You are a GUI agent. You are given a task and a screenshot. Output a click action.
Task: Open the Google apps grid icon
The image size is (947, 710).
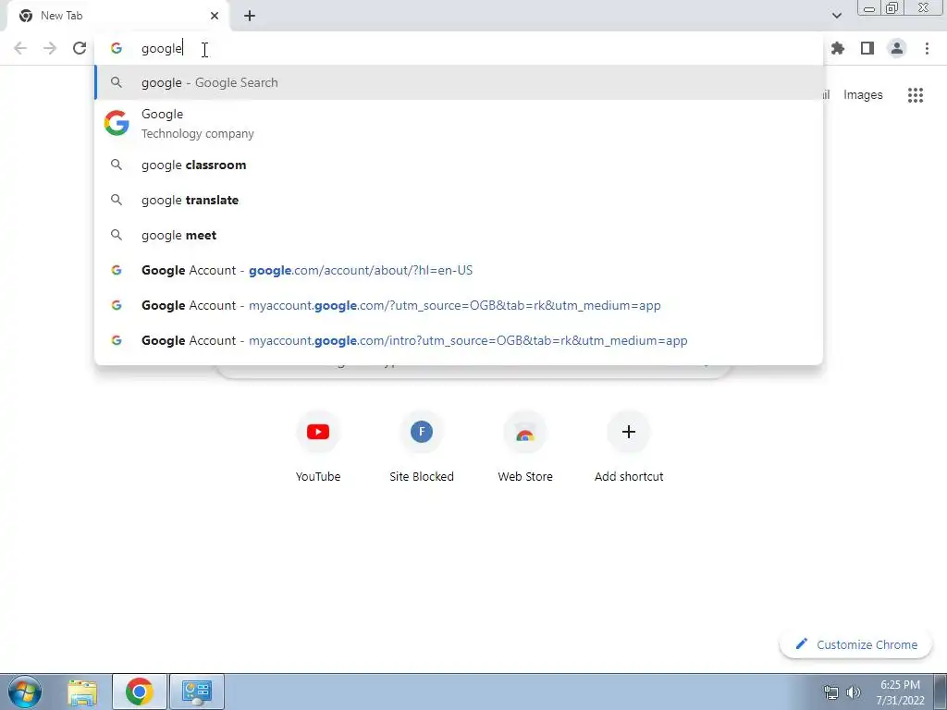point(916,95)
